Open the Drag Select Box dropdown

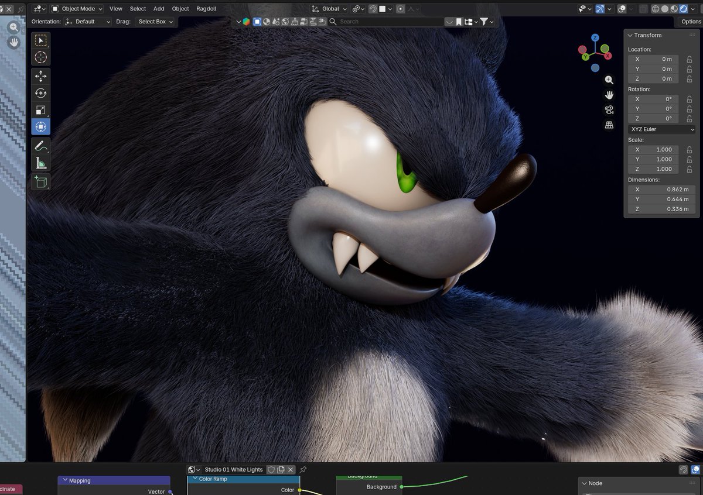click(x=155, y=22)
